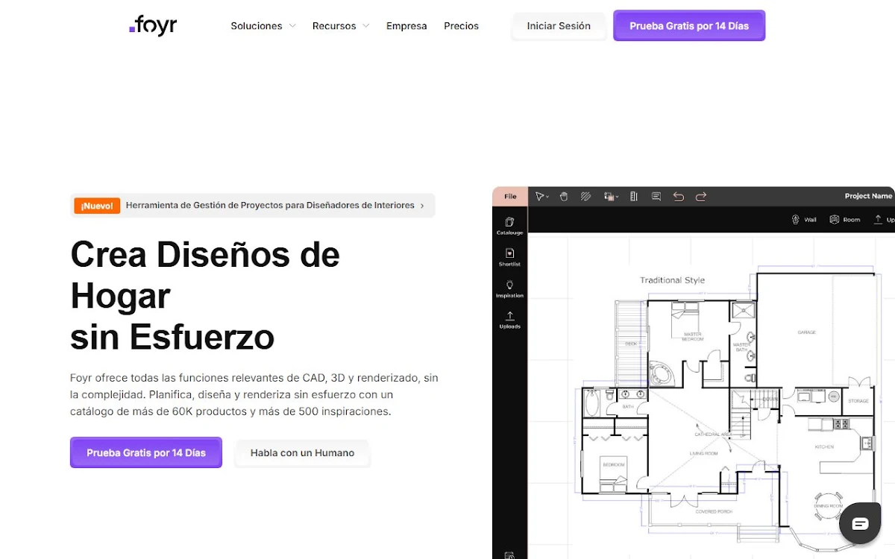Click the orange ¡Nuevo! badge
Image resolution: width=895 pixels, height=559 pixels.
(x=97, y=206)
